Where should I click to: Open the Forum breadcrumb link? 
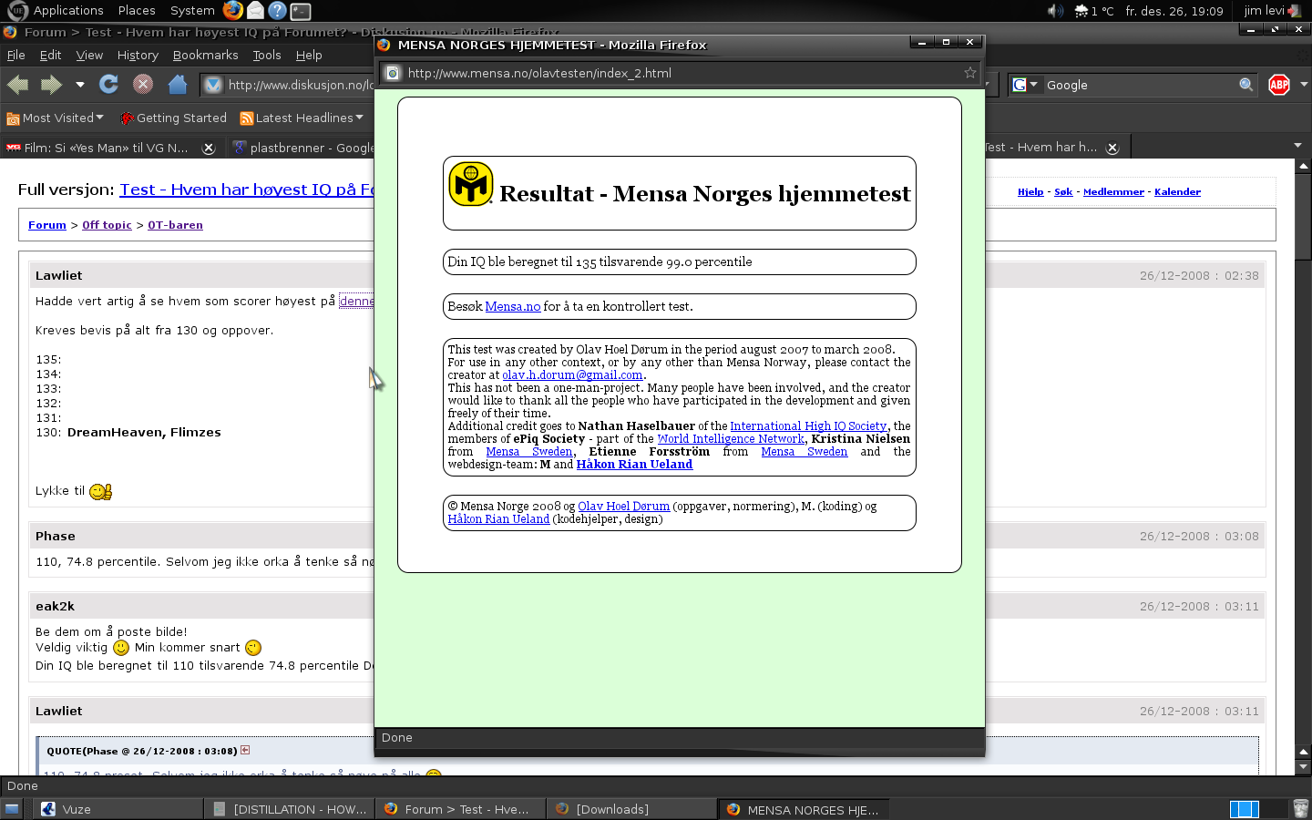(47, 225)
